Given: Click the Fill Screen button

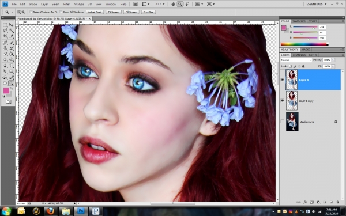Looking at the screenshot, I should coord(131,12).
